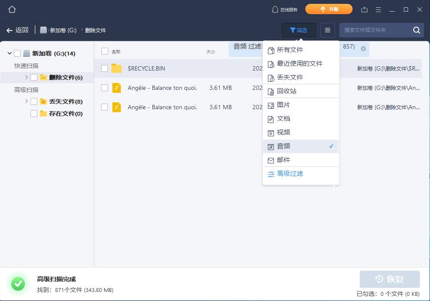Image resolution: width=430 pixels, height=301 pixels.
Task: Click the music note icon on an Angèle file
Action: pos(116,88)
